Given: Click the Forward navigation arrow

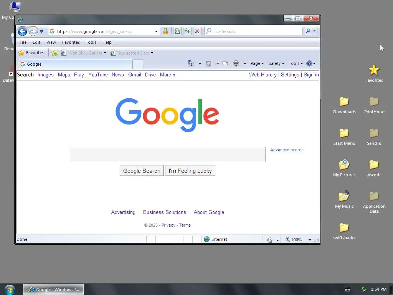Looking at the screenshot, I should pyautogui.click(x=33, y=31).
